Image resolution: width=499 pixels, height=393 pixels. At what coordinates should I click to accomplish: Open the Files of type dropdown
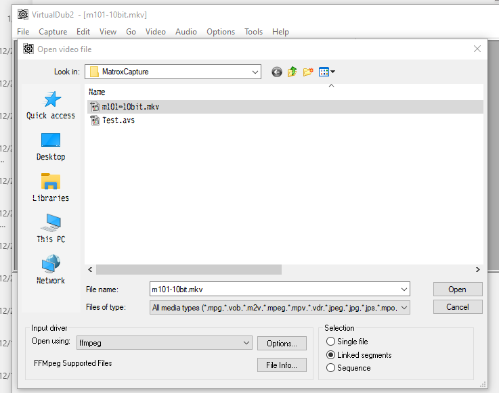(404, 308)
